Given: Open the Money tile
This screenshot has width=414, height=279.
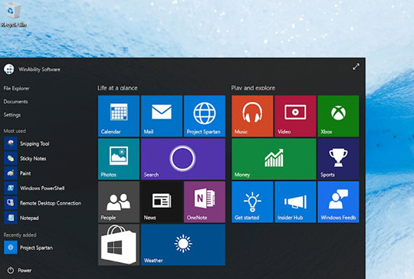Looking at the screenshot, I should [x=274, y=159].
